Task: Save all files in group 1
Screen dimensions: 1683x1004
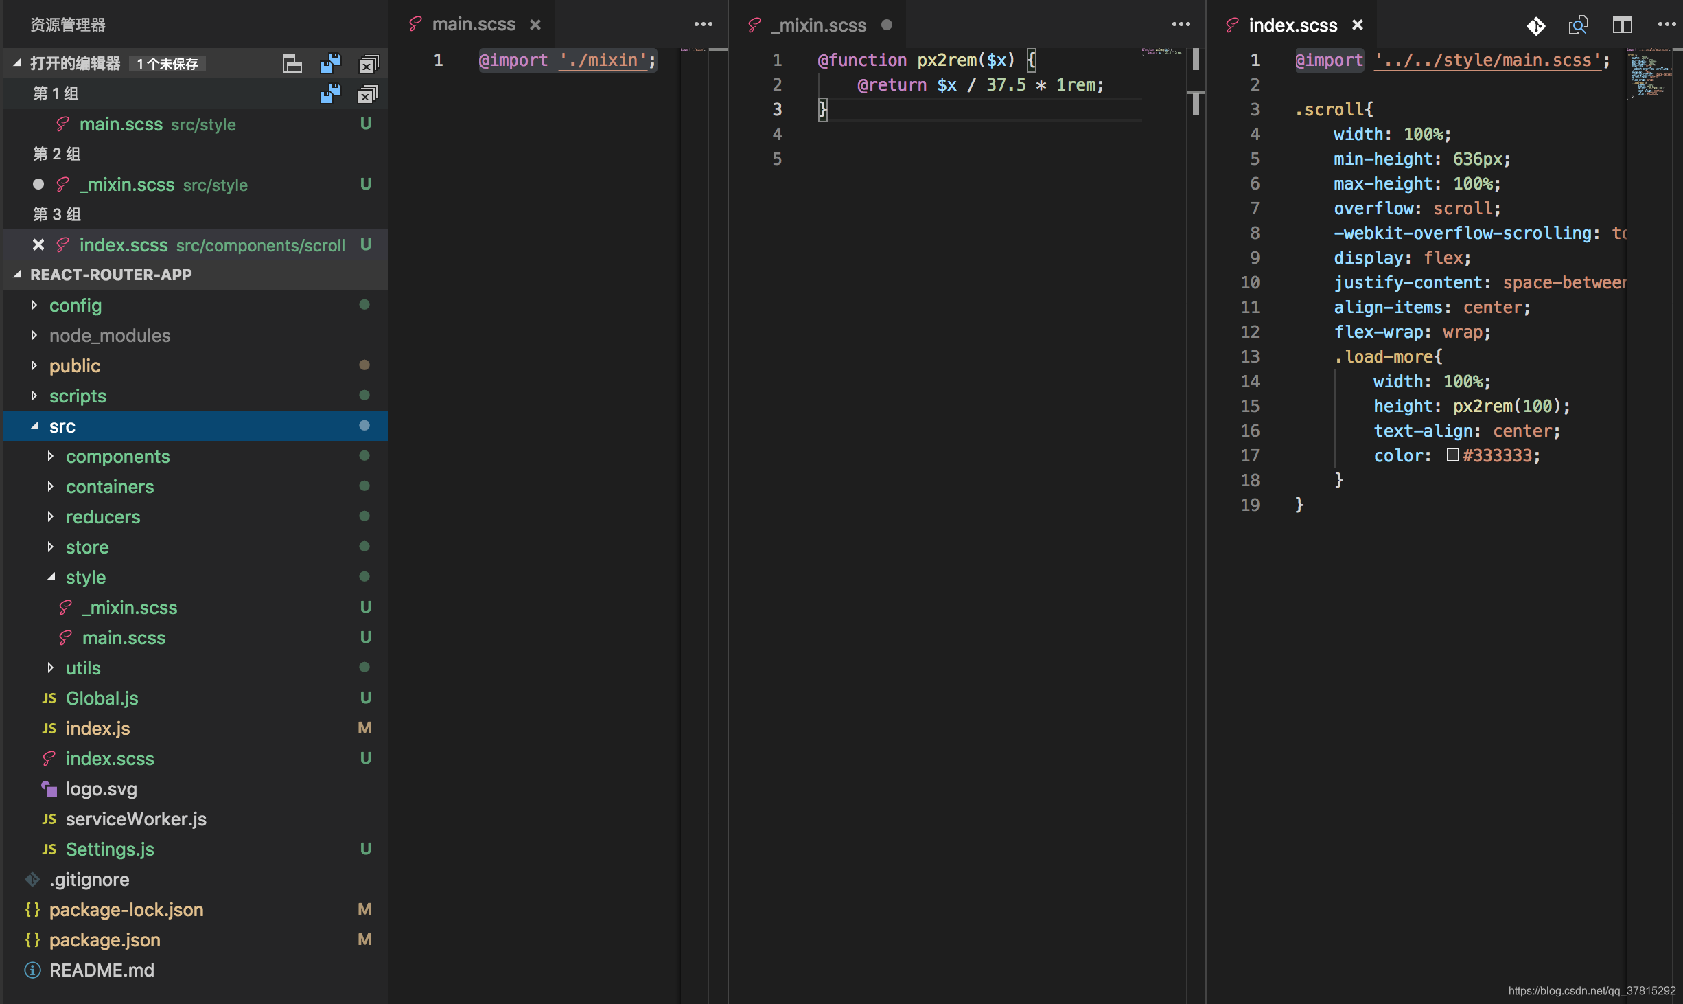Action: click(x=331, y=93)
